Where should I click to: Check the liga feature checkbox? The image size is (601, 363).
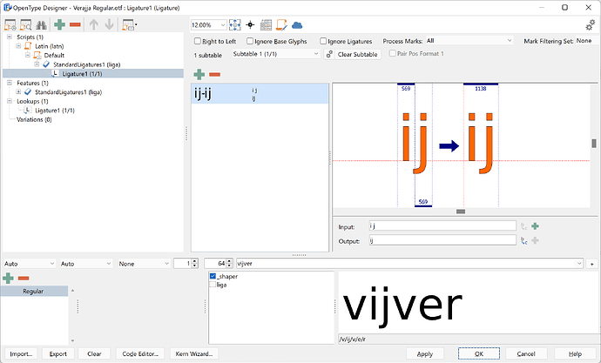coord(213,285)
